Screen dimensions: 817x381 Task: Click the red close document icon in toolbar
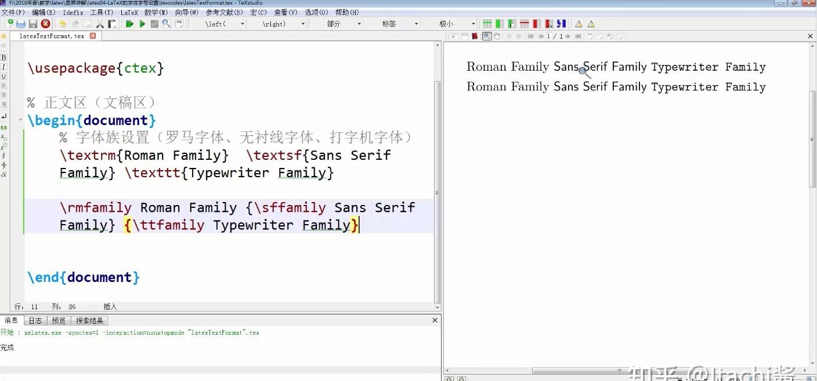coord(45,24)
